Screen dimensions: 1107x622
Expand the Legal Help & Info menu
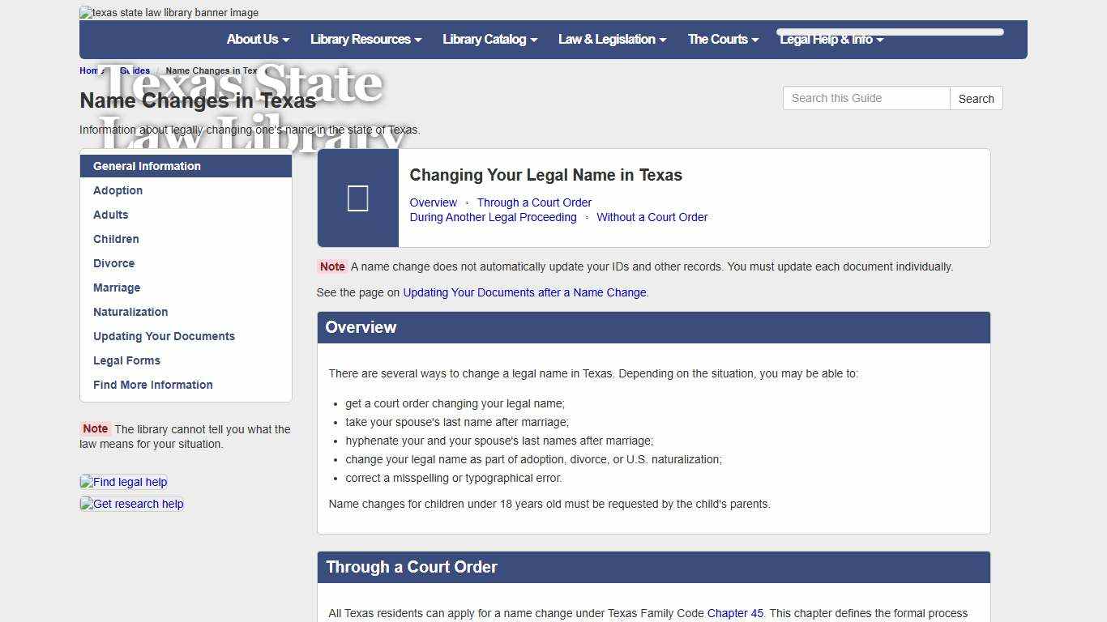pos(831,39)
